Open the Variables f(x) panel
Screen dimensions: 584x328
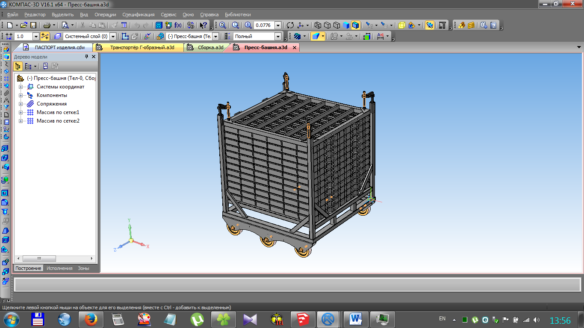pyautogui.click(x=178, y=25)
